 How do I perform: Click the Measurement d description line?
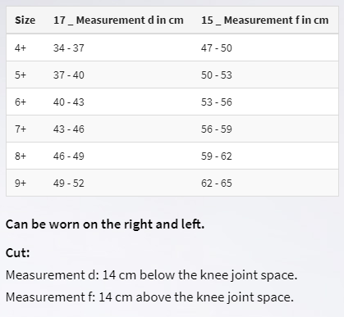coord(151,275)
